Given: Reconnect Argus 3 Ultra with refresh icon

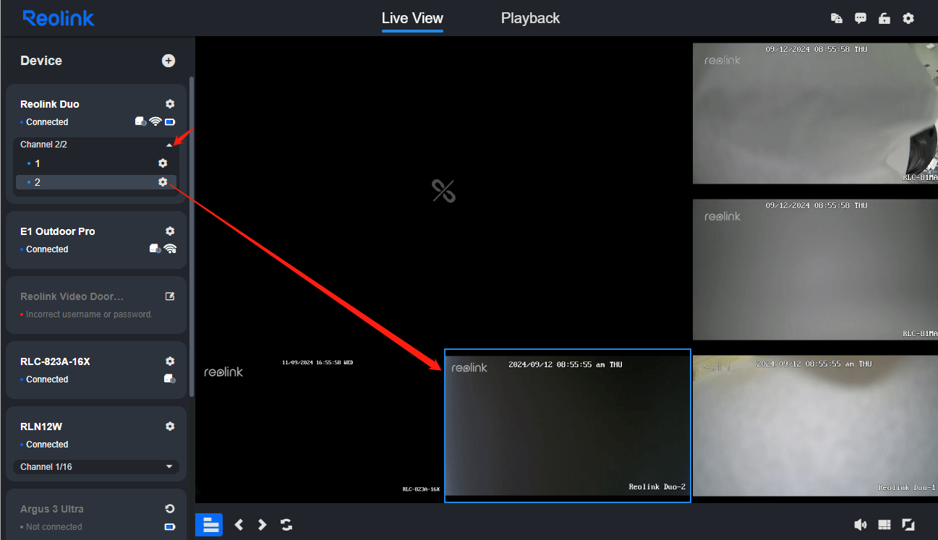Looking at the screenshot, I should 170,509.
